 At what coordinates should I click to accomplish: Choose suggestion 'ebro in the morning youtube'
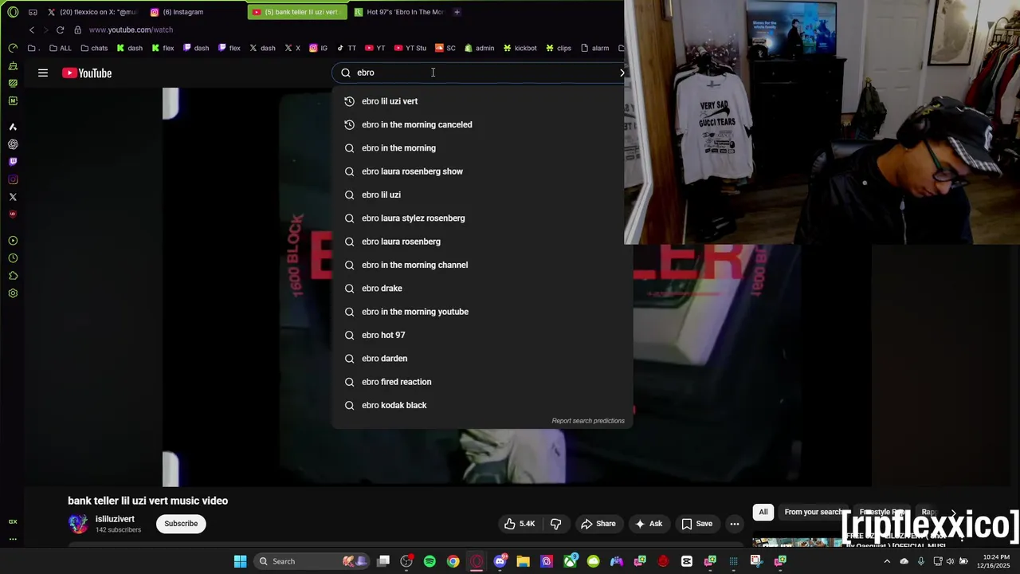pyautogui.click(x=482, y=312)
